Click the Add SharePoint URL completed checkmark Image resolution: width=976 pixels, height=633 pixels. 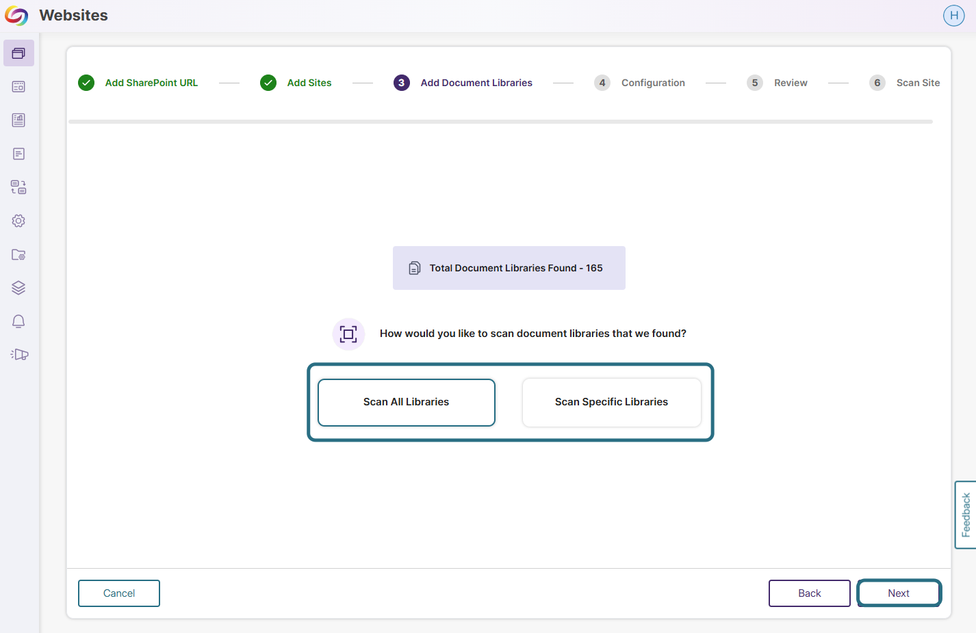pyautogui.click(x=86, y=83)
